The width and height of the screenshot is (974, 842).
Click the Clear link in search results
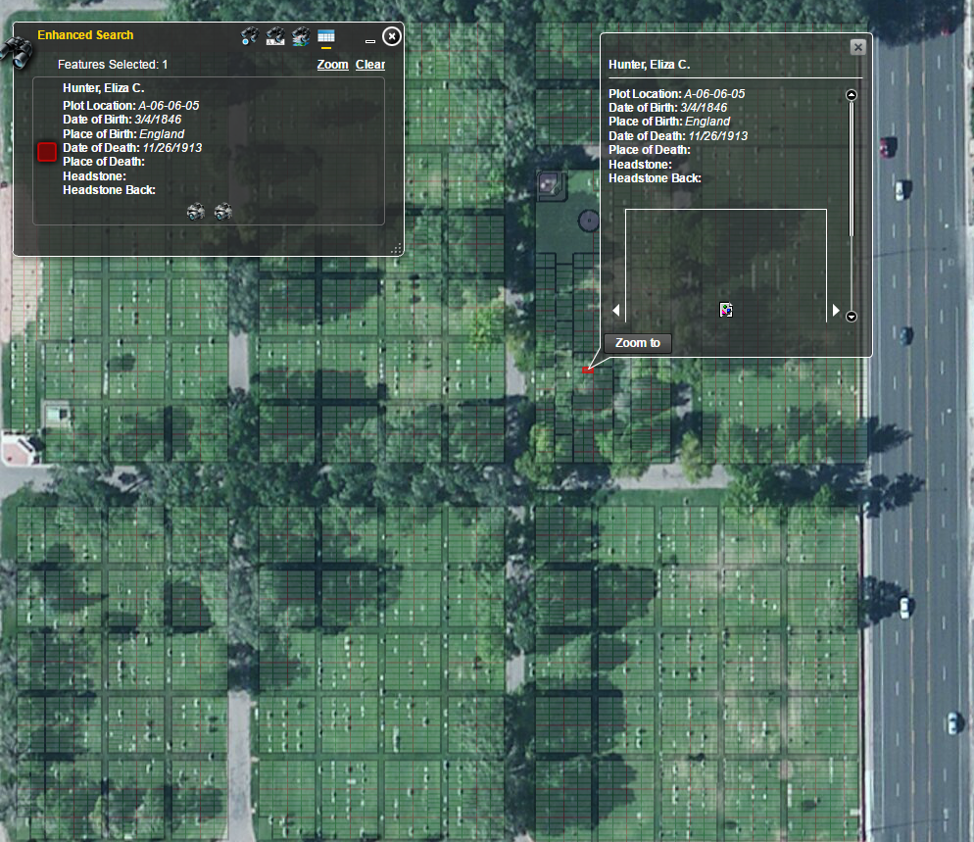(370, 65)
